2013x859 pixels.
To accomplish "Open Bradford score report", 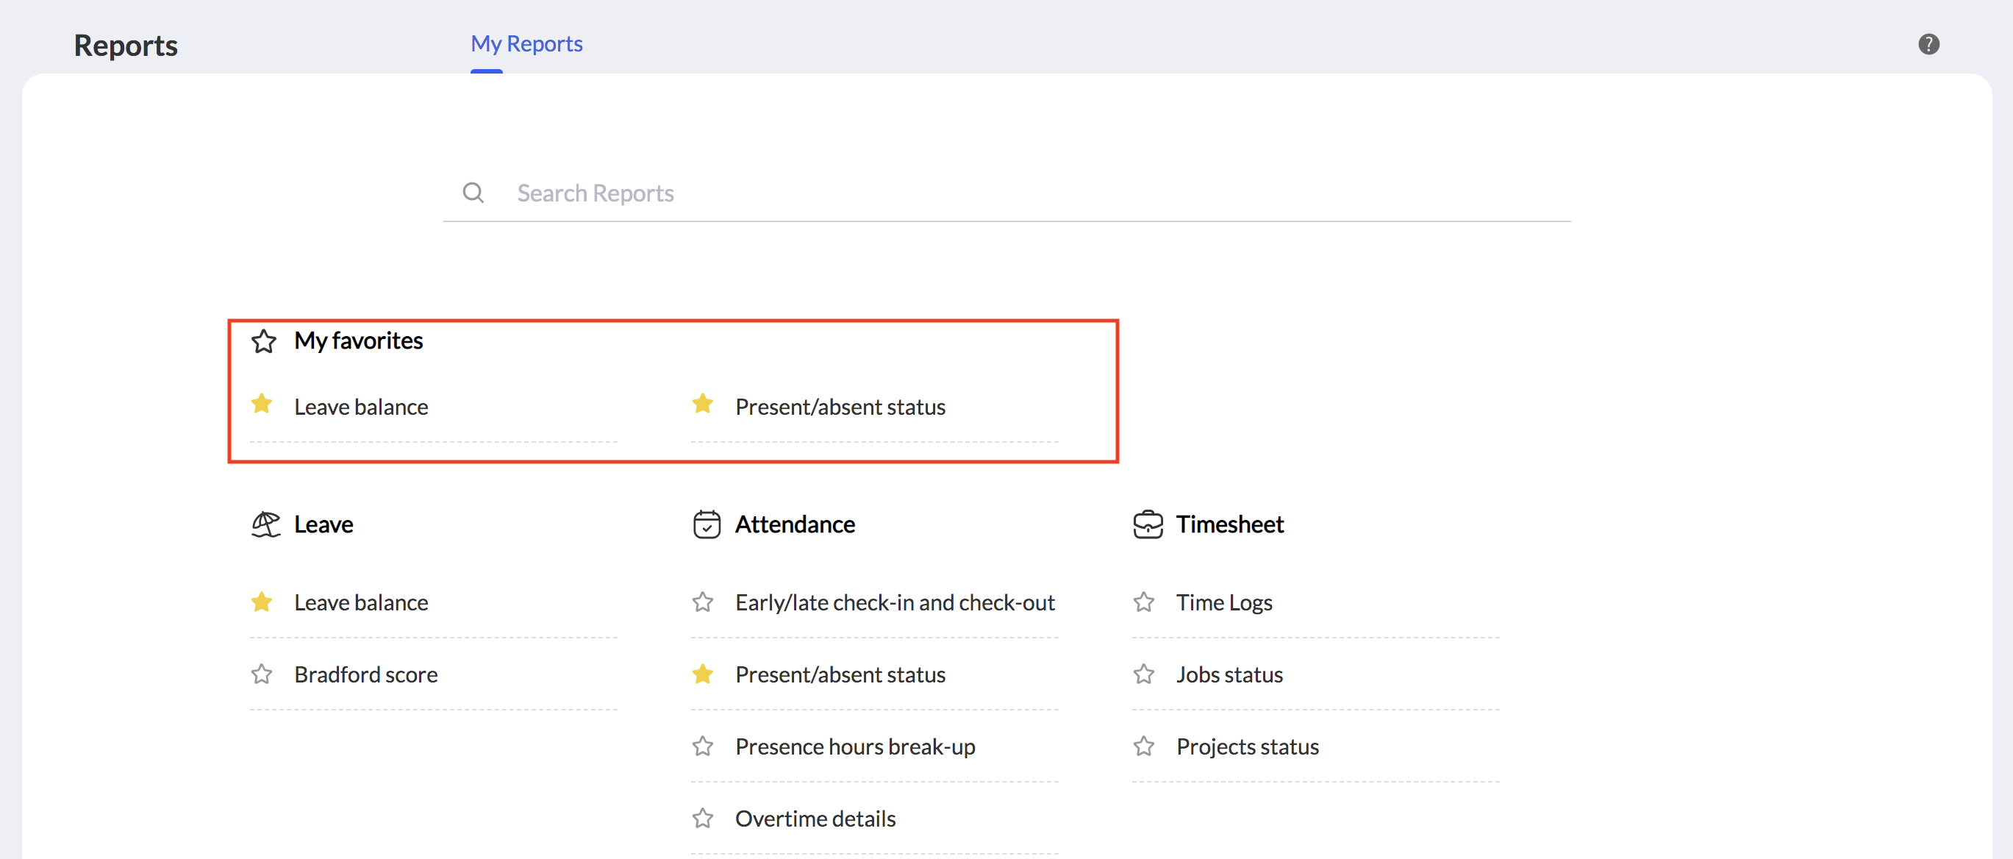I will [x=365, y=674].
